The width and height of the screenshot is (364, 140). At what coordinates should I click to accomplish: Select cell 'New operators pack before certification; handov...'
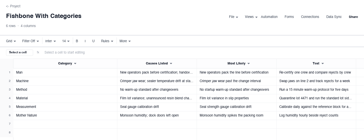click(157, 73)
